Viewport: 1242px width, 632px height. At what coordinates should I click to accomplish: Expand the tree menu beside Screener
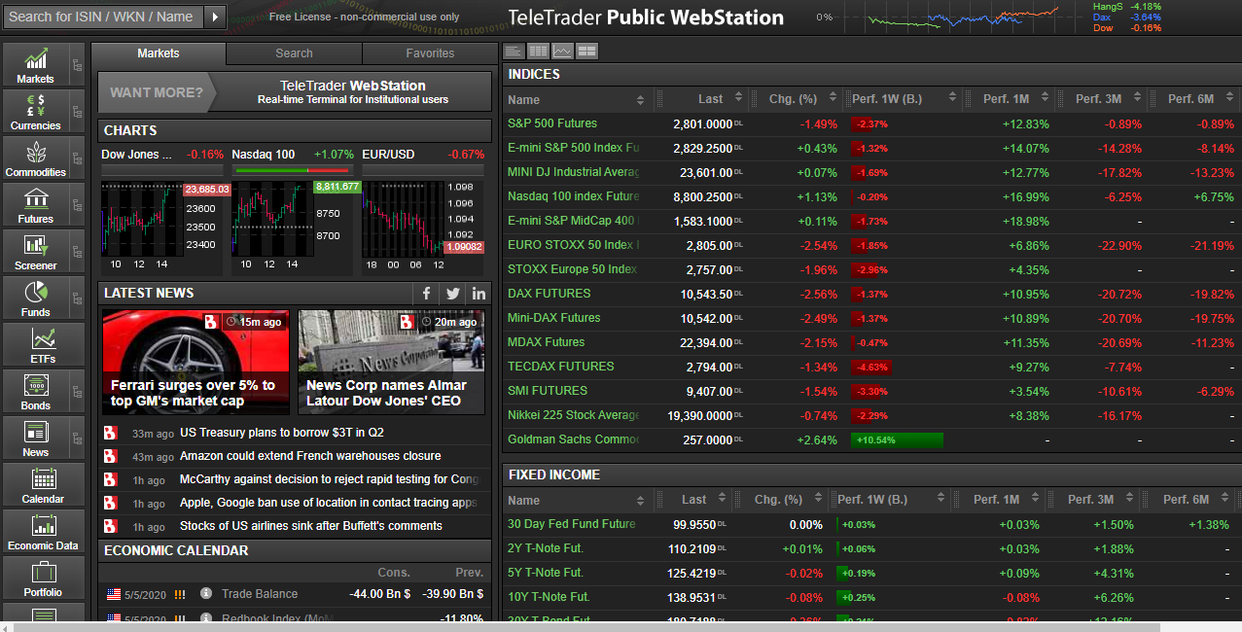click(77, 252)
